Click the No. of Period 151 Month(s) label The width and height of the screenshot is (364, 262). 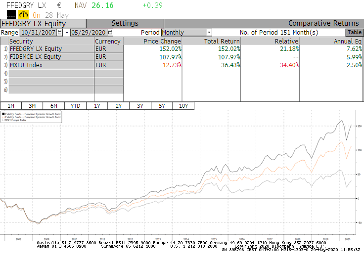279,32
